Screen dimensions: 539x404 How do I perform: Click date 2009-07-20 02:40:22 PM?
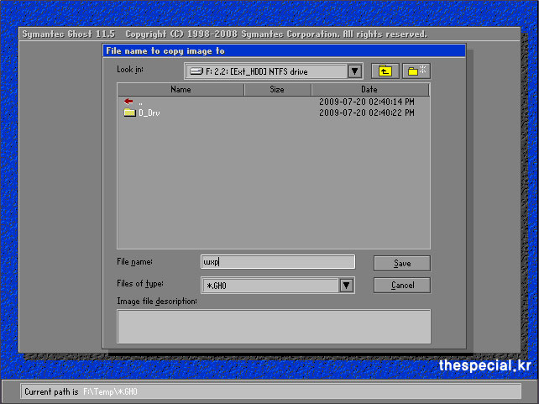tap(366, 113)
